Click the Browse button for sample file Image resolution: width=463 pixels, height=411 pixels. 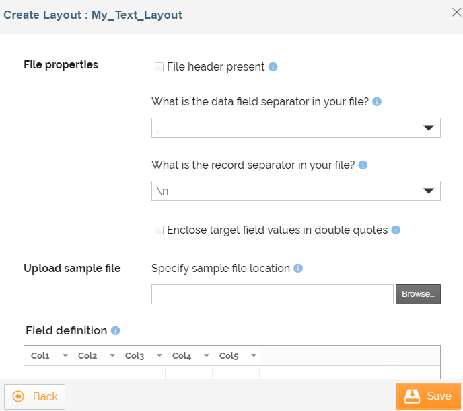(x=418, y=294)
